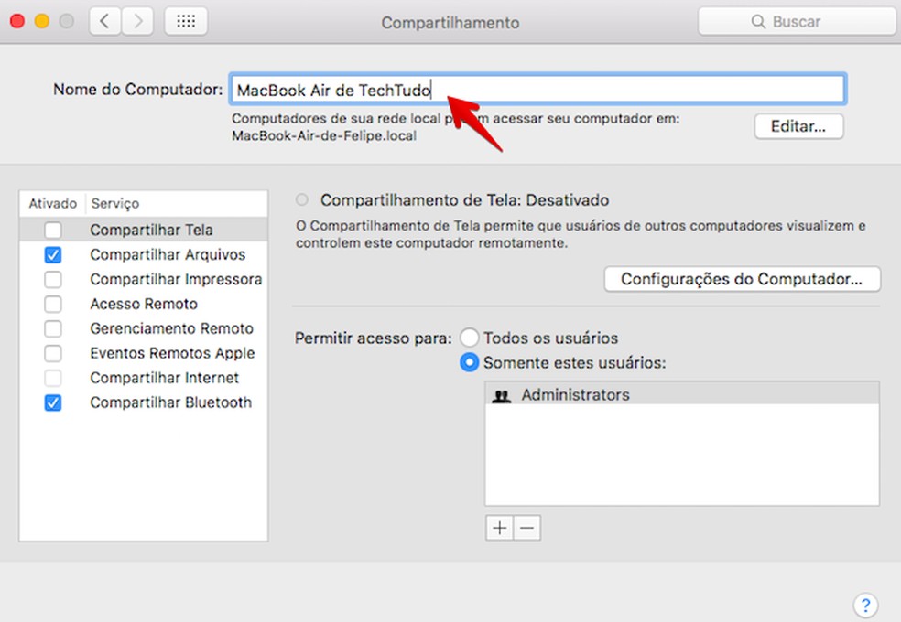Click the Ativado column header
Screen dimensions: 901x622
53,204
